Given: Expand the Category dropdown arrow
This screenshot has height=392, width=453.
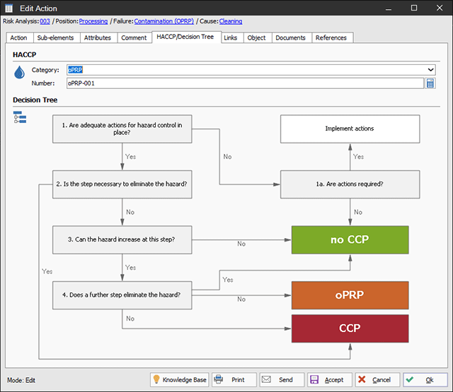Looking at the screenshot, I should click(x=430, y=70).
